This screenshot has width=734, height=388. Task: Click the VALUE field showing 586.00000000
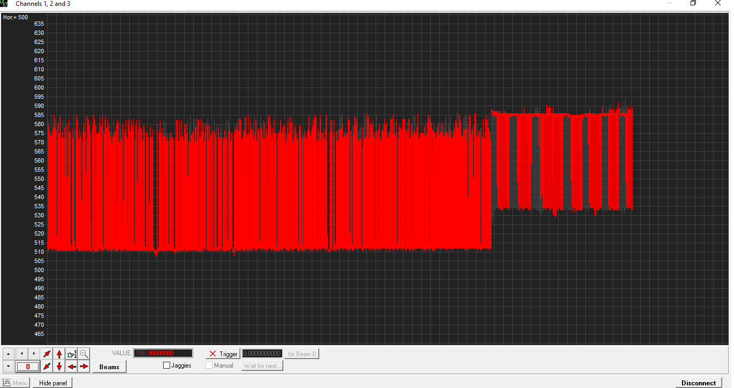[163, 353]
